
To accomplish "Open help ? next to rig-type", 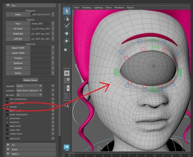I will pos(53,86).
